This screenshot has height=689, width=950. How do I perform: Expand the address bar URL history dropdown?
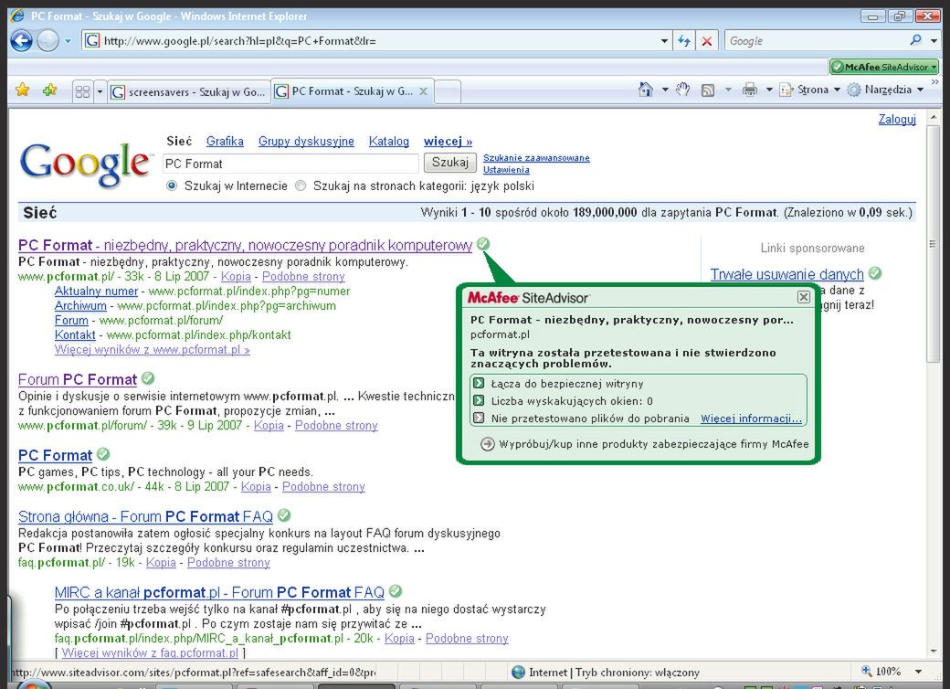click(665, 40)
